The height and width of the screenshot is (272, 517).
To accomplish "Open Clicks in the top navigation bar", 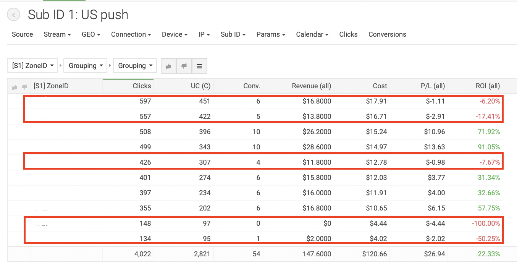I will coord(348,34).
